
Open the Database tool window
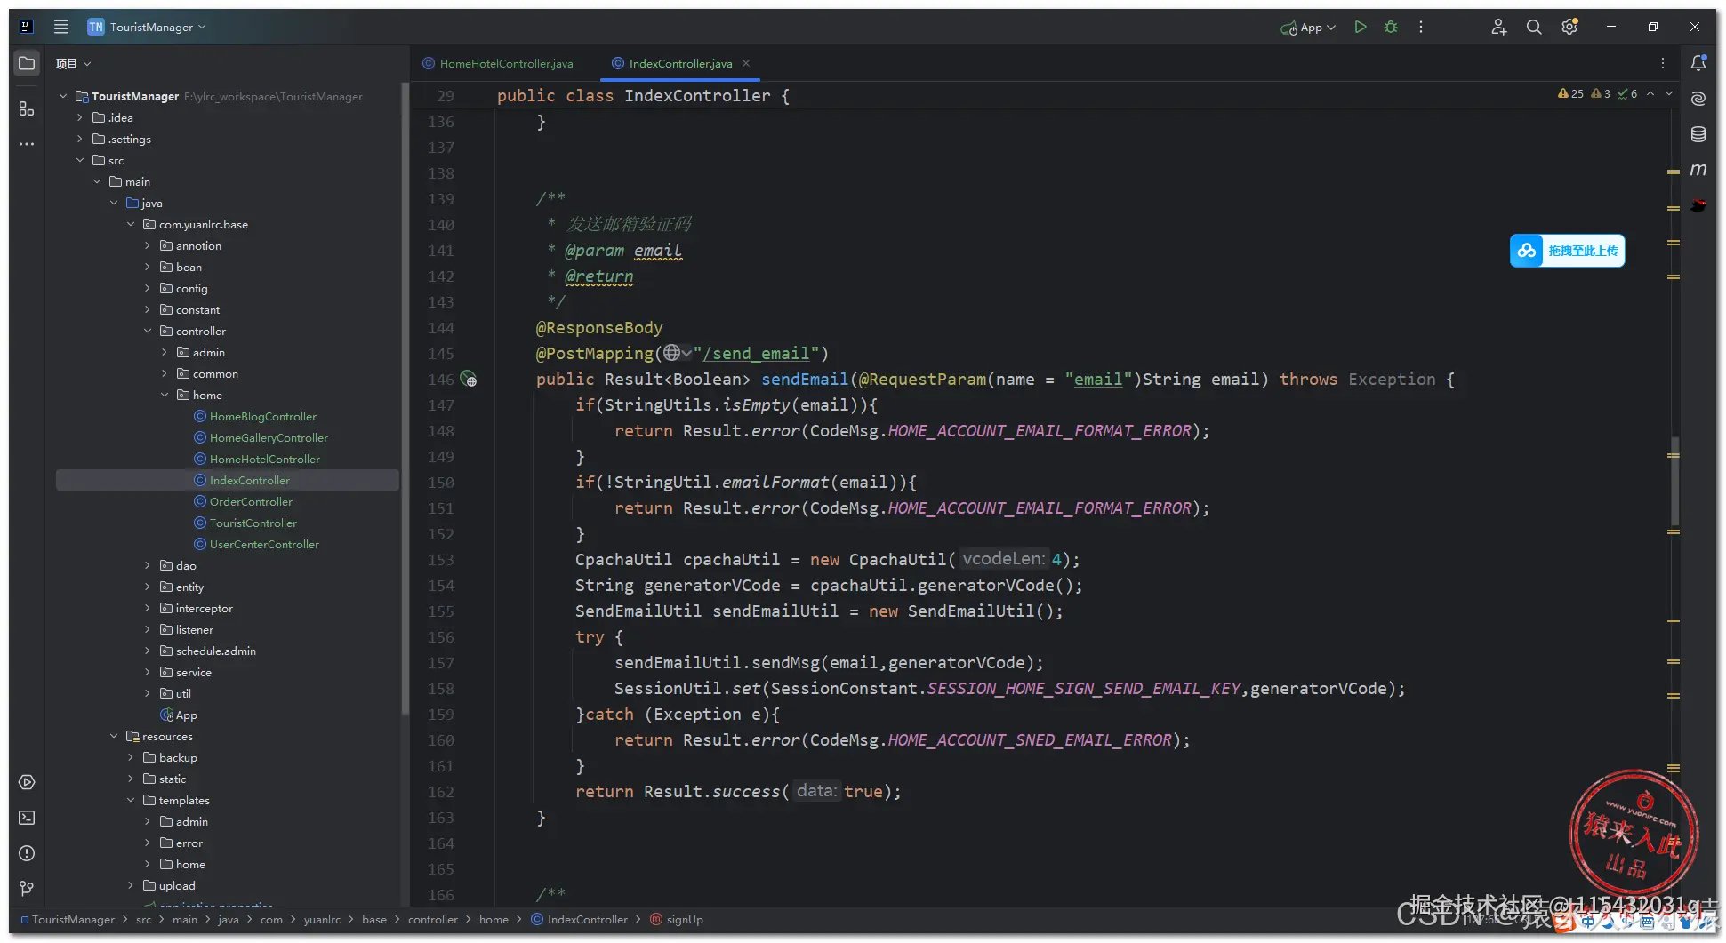(x=1698, y=134)
